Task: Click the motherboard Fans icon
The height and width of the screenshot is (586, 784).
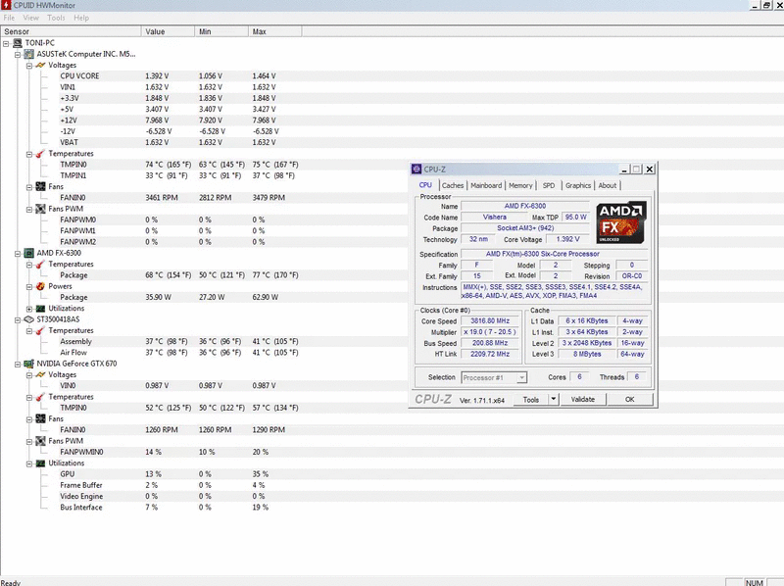Action: click(x=40, y=186)
